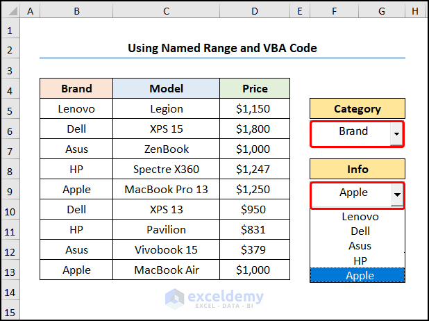This screenshot has height=321, width=429.
Task: Open the Category combo box dropdown arrow
Action: click(x=396, y=134)
